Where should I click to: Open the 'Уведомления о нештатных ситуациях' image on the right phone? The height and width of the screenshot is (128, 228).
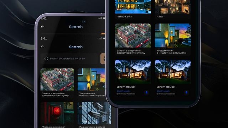pos(173,36)
